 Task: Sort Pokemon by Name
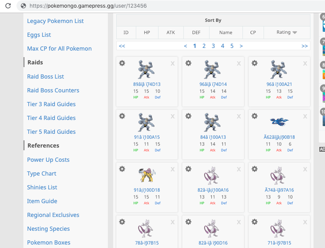click(x=226, y=33)
